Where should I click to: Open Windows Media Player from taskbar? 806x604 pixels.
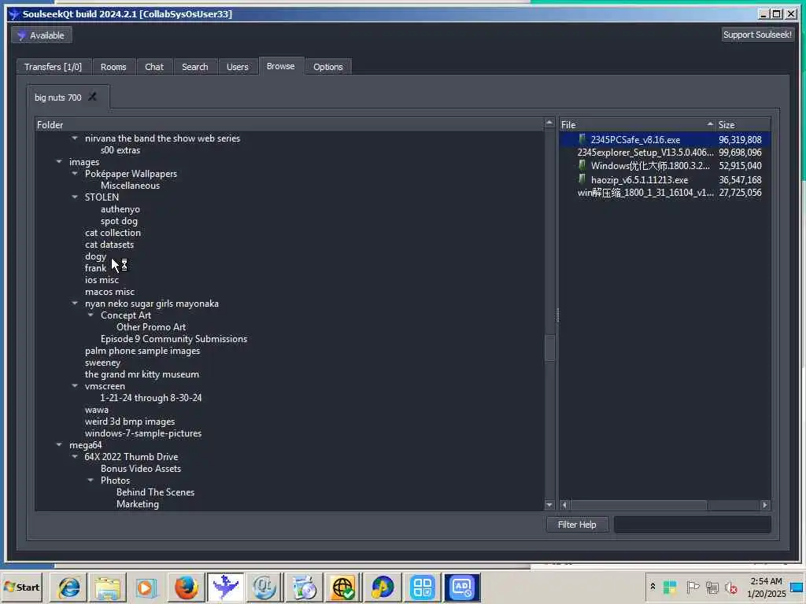pos(146,587)
